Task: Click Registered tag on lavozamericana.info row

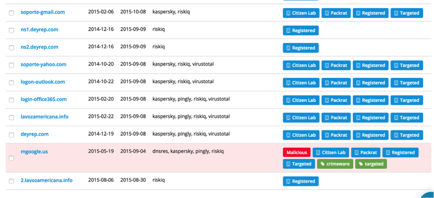Action: (371, 117)
